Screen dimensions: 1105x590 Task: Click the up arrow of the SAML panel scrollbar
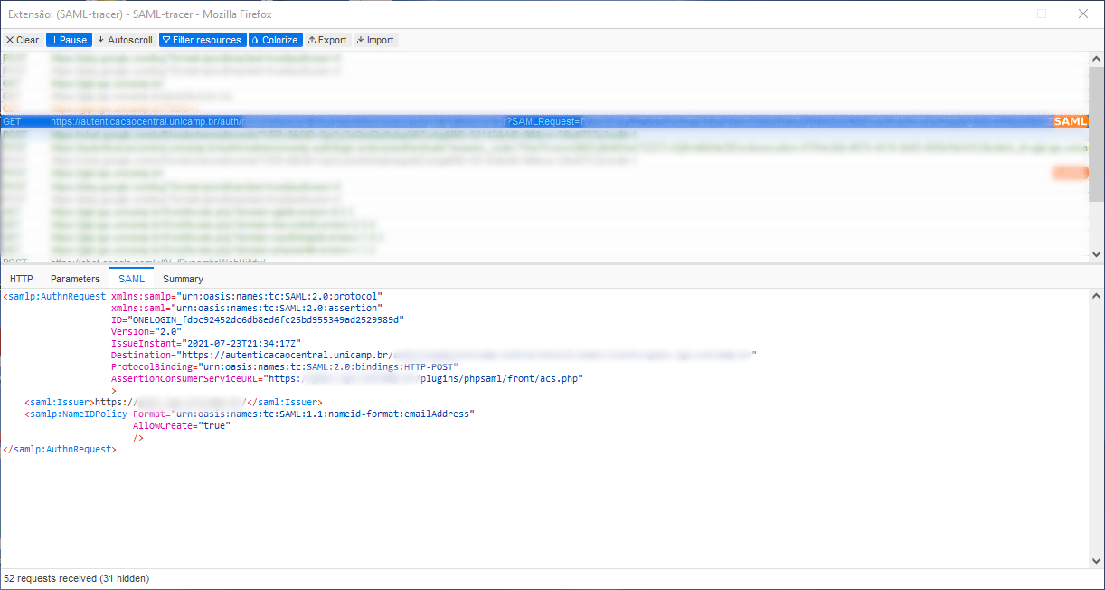pos(1095,294)
